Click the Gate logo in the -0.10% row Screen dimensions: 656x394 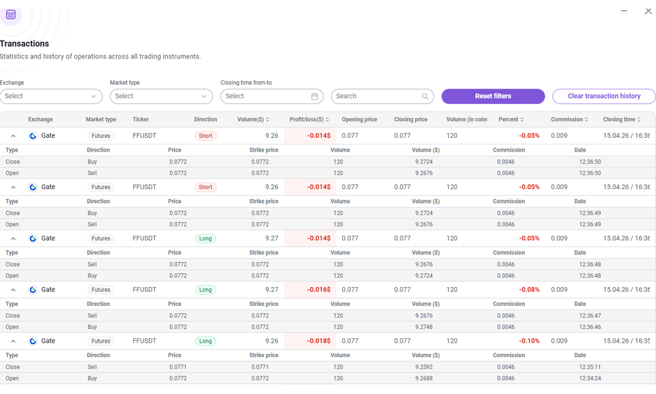[x=33, y=341]
